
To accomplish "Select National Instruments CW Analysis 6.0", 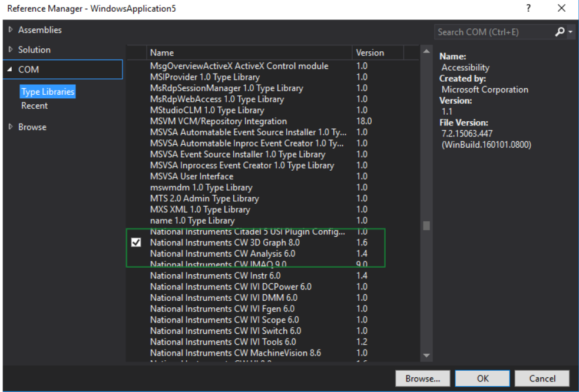I will pos(273,254).
